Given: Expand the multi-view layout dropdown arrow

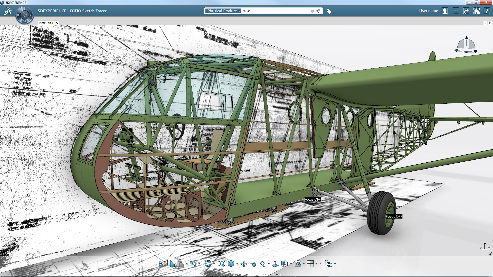Looking at the screenshot, I should [316, 264].
